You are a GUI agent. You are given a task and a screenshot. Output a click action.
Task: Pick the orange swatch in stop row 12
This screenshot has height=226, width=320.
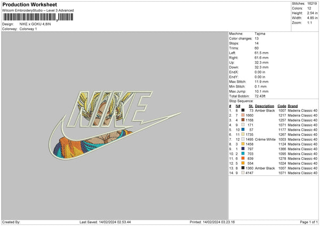pyautogui.click(x=243, y=163)
